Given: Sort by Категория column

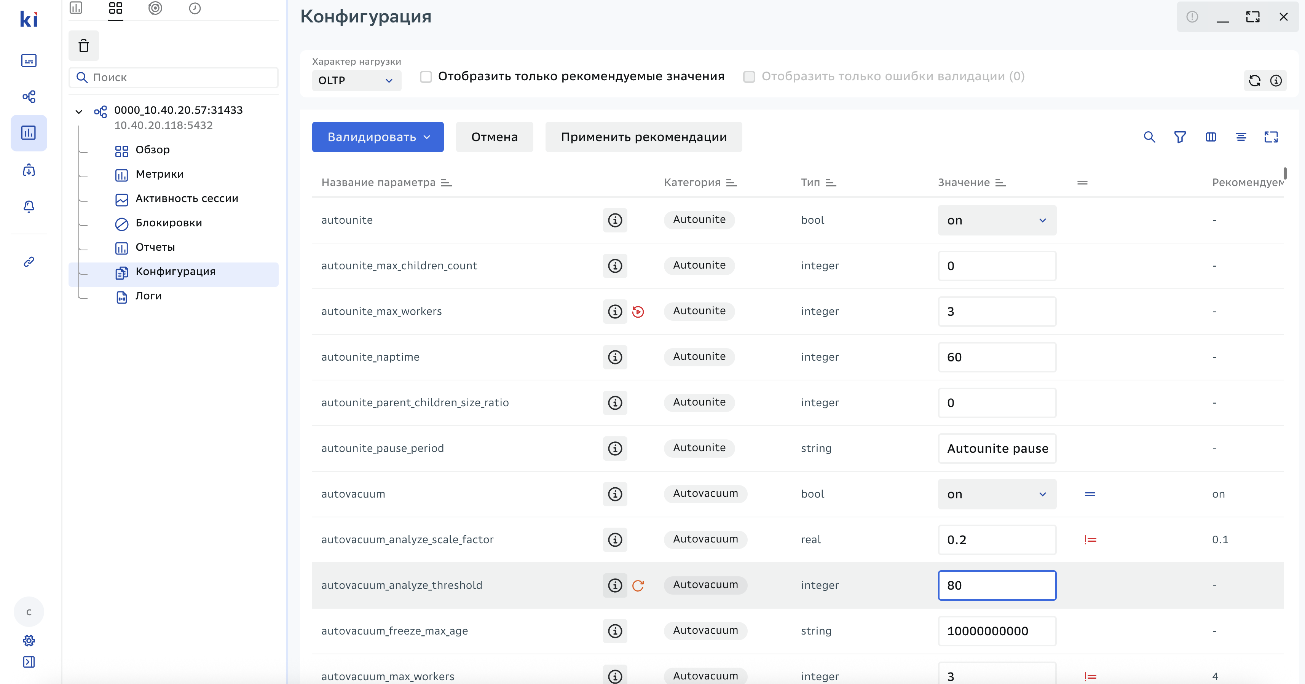Looking at the screenshot, I should [x=732, y=183].
